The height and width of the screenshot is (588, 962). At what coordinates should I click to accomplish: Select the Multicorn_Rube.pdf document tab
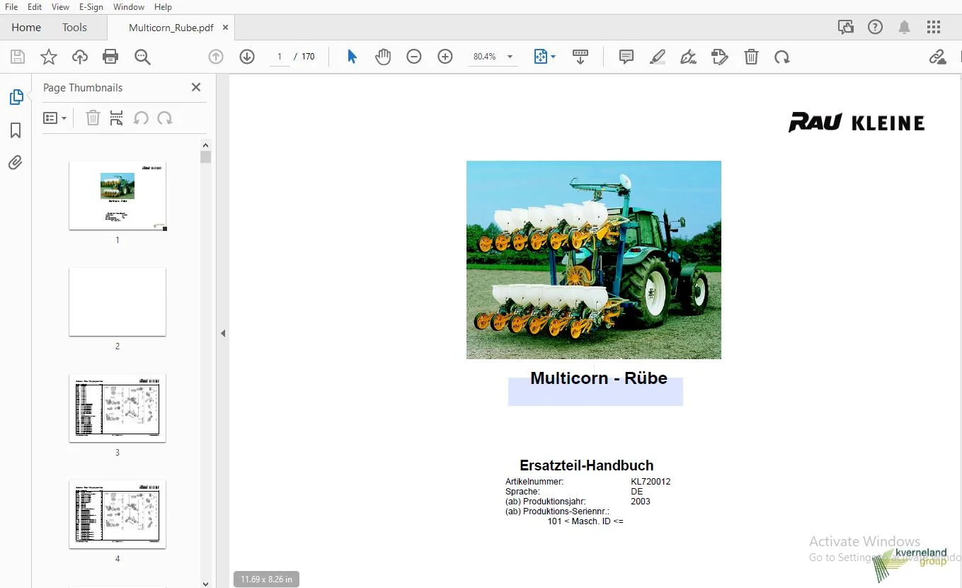coord(171,28)
